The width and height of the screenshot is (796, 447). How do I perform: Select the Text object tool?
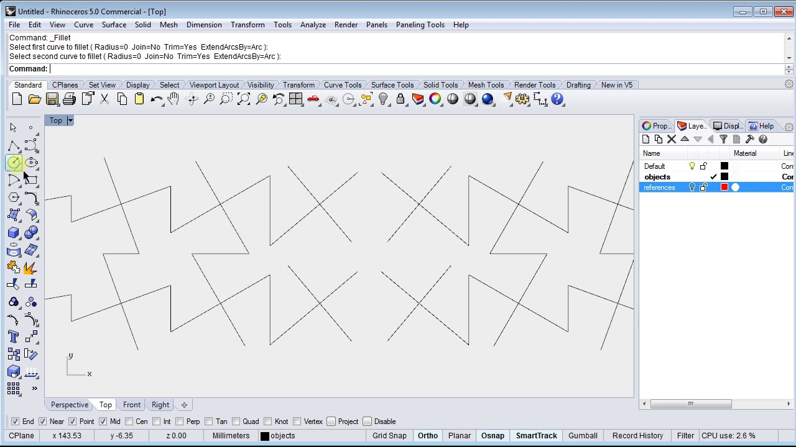14,336
